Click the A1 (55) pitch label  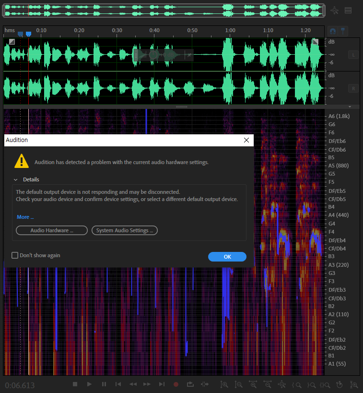pos(337,364)
